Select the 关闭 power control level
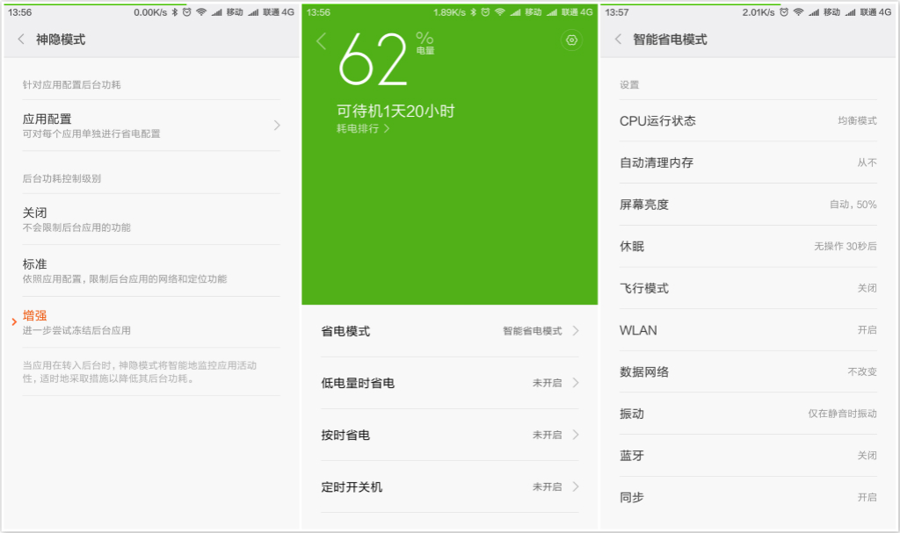Screen dimensions: 900x533 click(149, 218)
